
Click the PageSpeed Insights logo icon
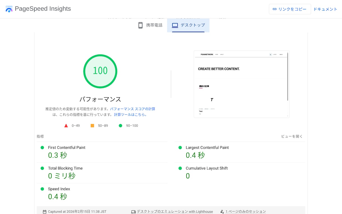[x=9, y=9]
